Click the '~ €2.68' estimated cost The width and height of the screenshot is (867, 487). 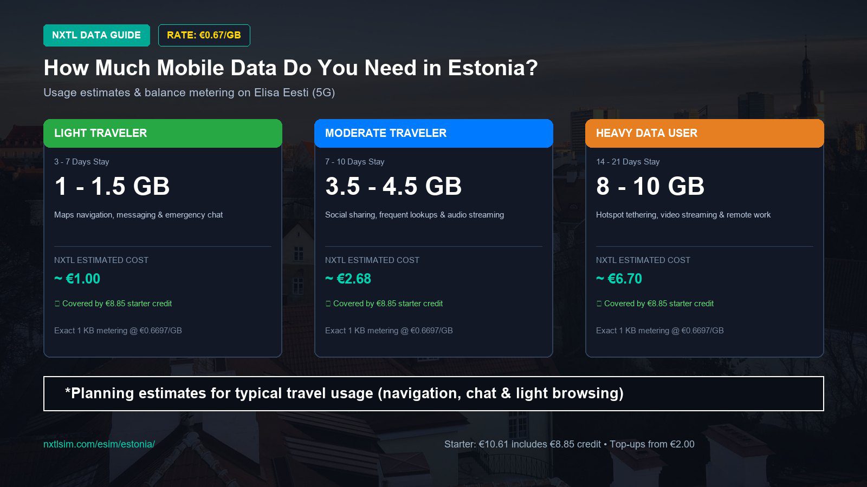[x=348, y=279]
